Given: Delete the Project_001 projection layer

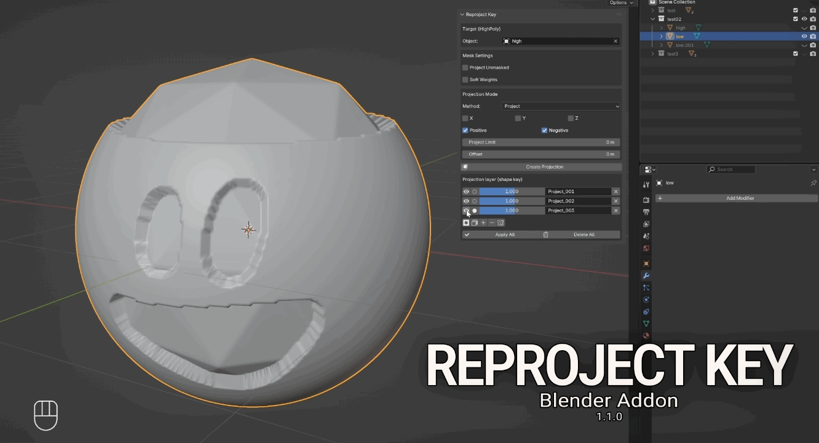Looking at the screenshot, I should pos(616,191).
